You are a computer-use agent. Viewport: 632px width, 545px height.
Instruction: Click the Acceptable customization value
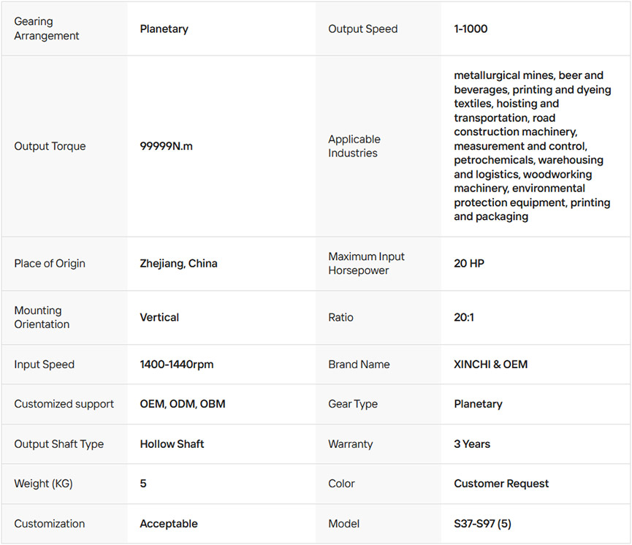click(x=169, y=524)
